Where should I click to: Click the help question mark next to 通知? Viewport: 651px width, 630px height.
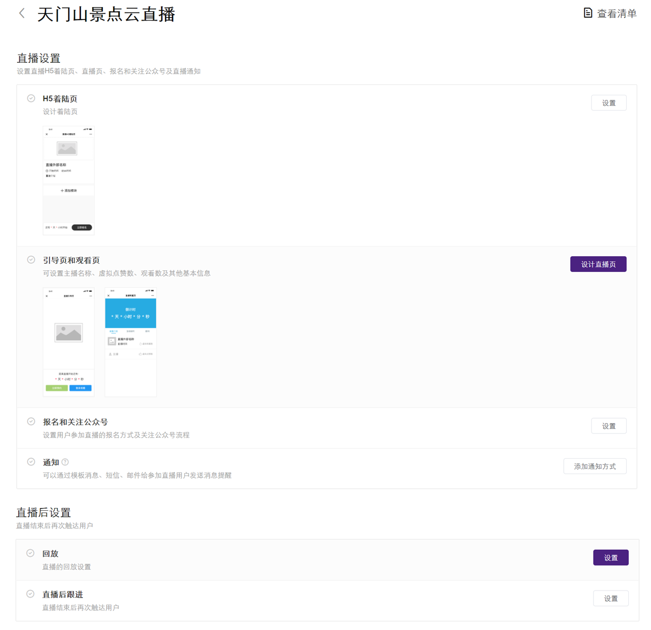pos(65,462)
